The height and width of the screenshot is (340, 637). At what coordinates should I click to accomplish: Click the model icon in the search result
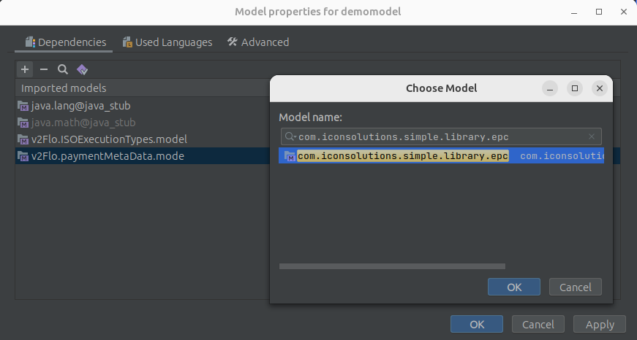coord(290,156)
